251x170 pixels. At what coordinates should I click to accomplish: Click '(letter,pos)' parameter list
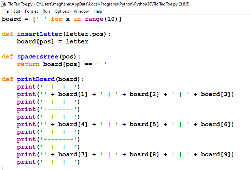pos(85,34)
